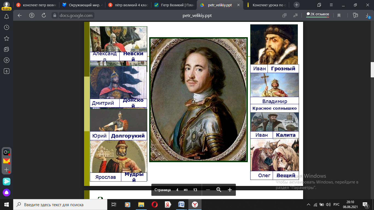The width and height of the screenshot is (374, 210).
Task: Open the camera app icon in sidebar
Action: tap(7, 152)
